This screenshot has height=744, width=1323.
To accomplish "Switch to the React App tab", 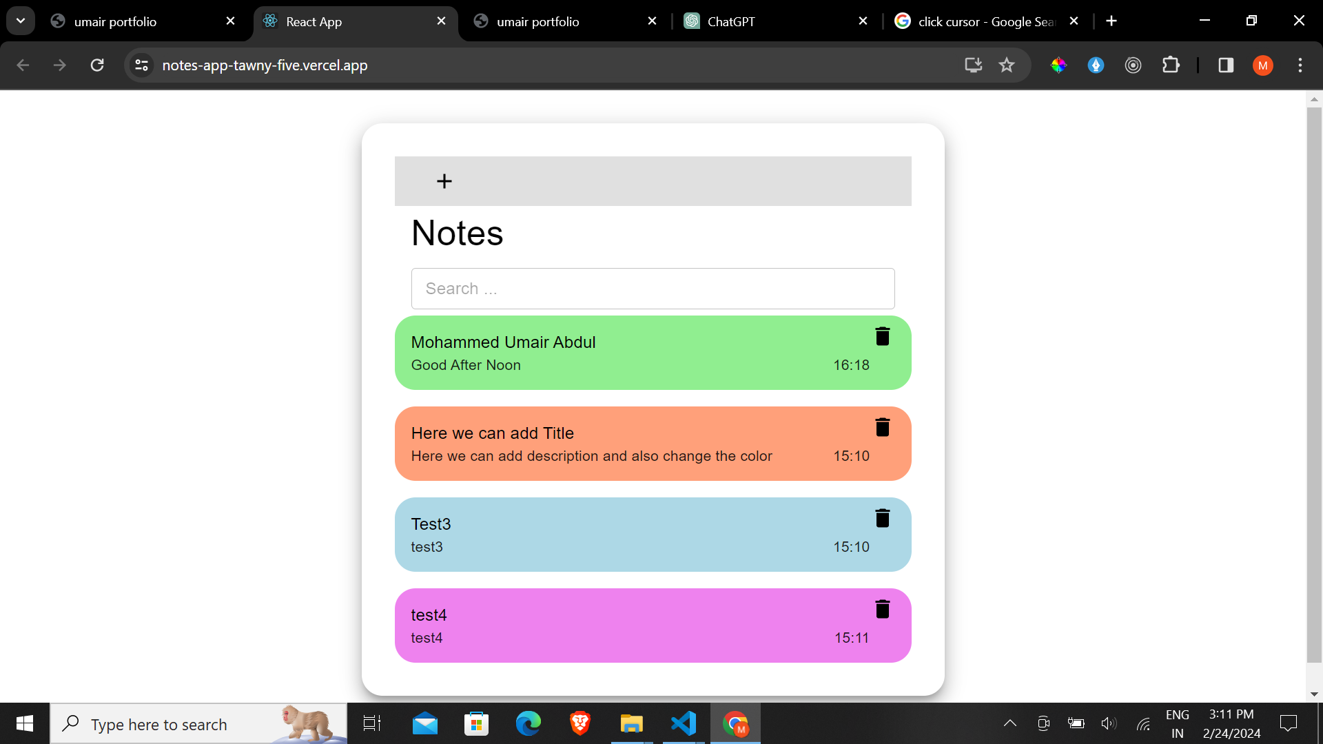I will [x=356, y=21].
